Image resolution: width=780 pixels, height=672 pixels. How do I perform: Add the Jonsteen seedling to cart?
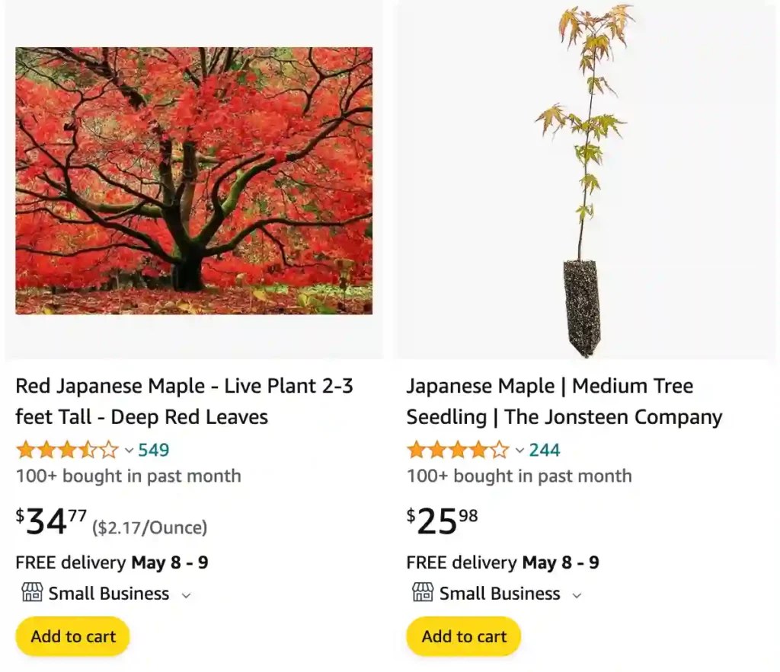463,636
